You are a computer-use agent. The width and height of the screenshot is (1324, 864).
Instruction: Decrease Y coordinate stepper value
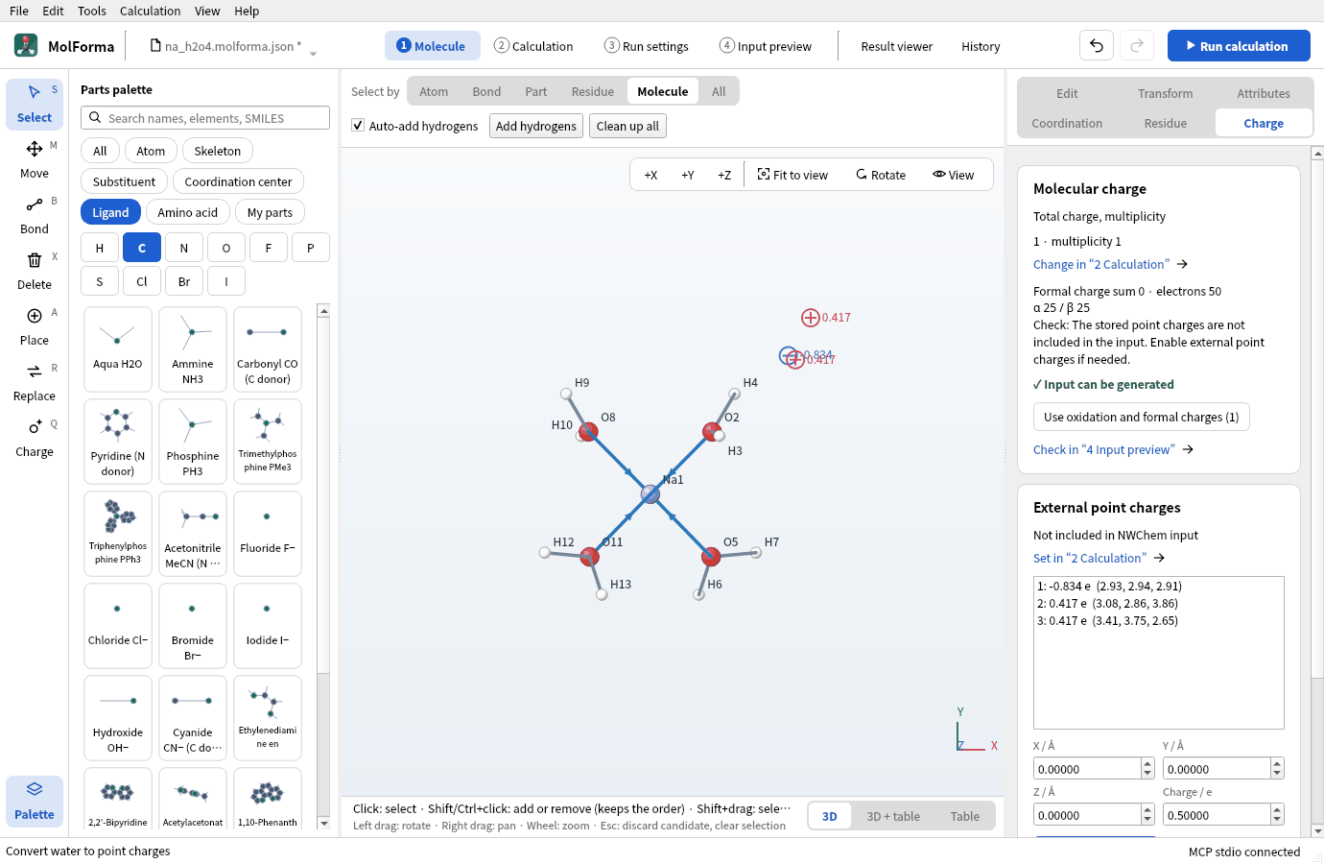point(1277,774)
